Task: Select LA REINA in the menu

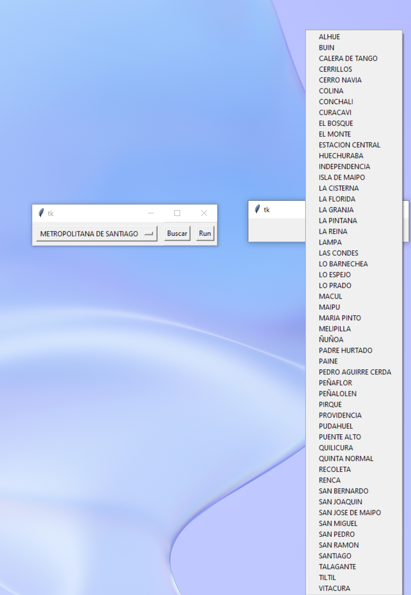Action: (x=354, y=231)
